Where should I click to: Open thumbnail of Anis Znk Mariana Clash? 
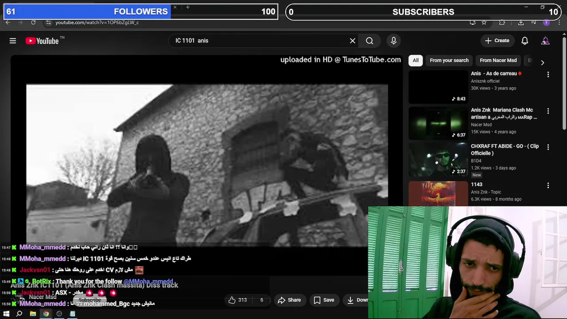pos(438,123)
